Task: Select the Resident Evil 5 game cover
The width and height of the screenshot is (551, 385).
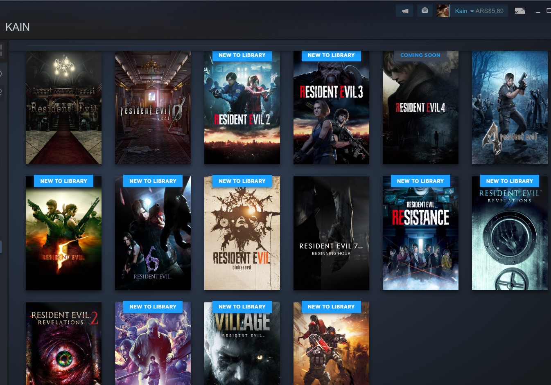Action: (64, 233)
